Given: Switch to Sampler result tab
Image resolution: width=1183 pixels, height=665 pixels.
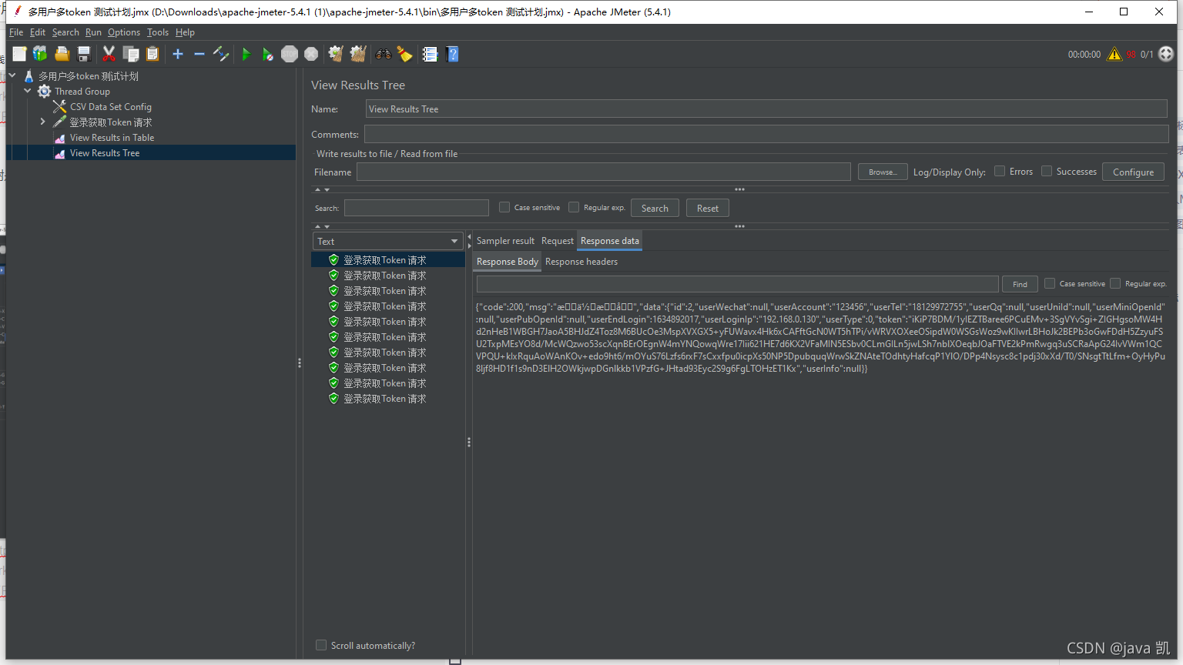Looking at the screenshot, I should pyautogui.click(x=505, y=241).
